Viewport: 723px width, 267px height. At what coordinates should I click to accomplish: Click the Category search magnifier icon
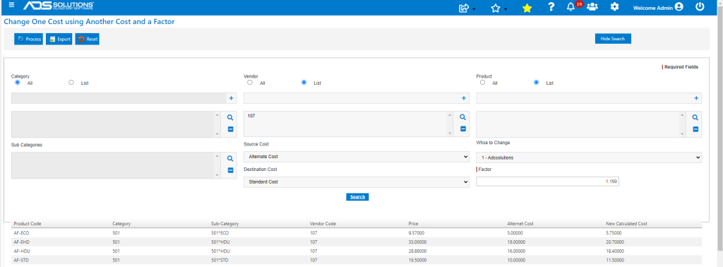pyautogui.click(x=230, y=117)
